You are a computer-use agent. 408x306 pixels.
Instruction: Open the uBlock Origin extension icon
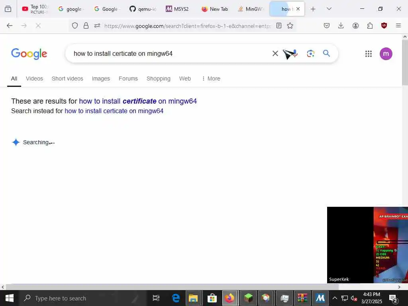[x=384, y=25]
